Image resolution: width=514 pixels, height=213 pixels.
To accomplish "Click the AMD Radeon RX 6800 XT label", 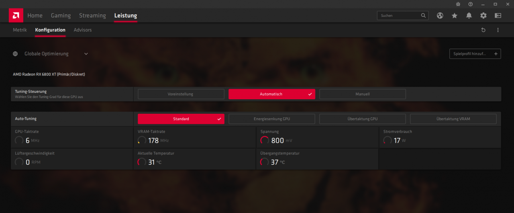I will pyautogui.click(x=49, y=74).
